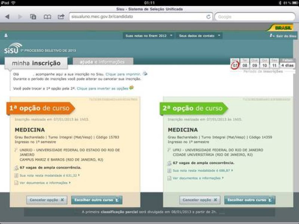Click the printer icon
Screen dimensions: 299x224
(x=145, y=73)
